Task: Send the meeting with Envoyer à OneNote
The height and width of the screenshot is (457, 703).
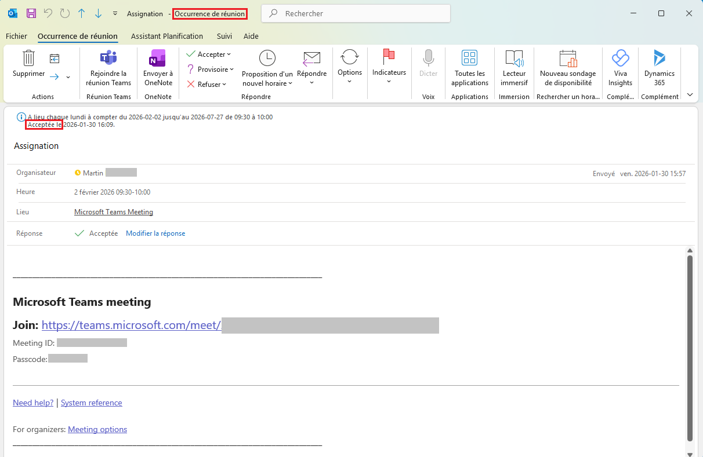Action: 158,68
